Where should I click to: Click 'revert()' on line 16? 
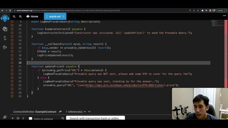point(103,48)
